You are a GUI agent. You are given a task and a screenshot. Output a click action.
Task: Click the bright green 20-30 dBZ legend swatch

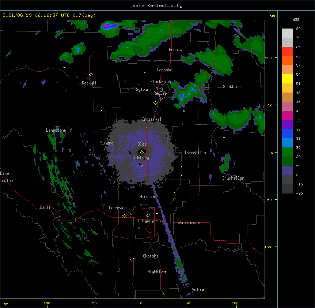[287, 152]
